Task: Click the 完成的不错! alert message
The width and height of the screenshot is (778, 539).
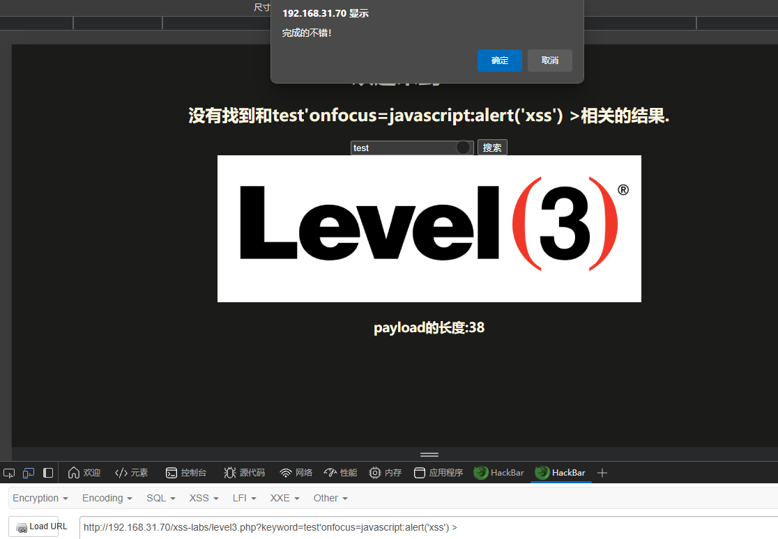Action: click(307, 33)
